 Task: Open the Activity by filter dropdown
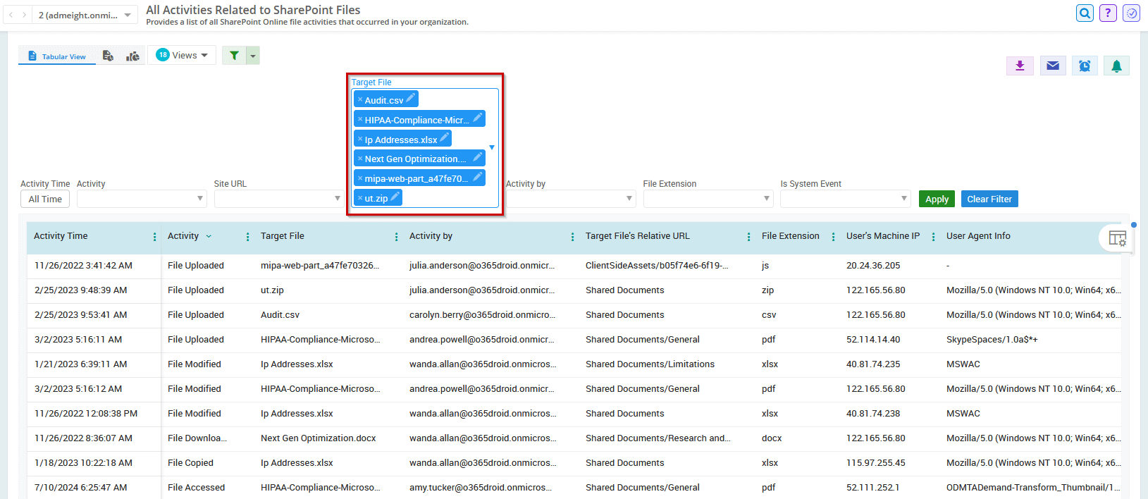pos(571,199)
